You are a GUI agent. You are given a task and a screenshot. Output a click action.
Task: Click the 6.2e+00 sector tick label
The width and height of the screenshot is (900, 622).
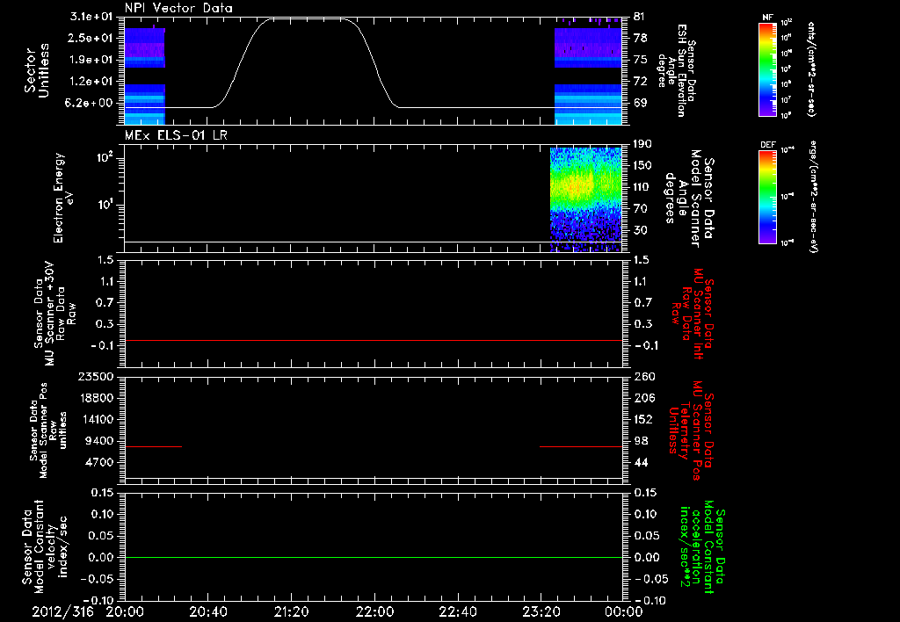pos(91,103)
